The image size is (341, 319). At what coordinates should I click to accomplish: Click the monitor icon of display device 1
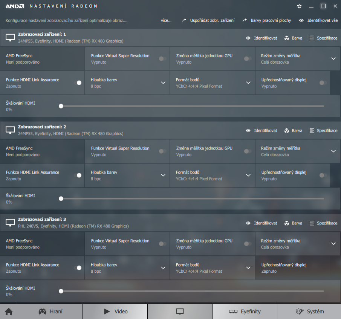(10, 38)
